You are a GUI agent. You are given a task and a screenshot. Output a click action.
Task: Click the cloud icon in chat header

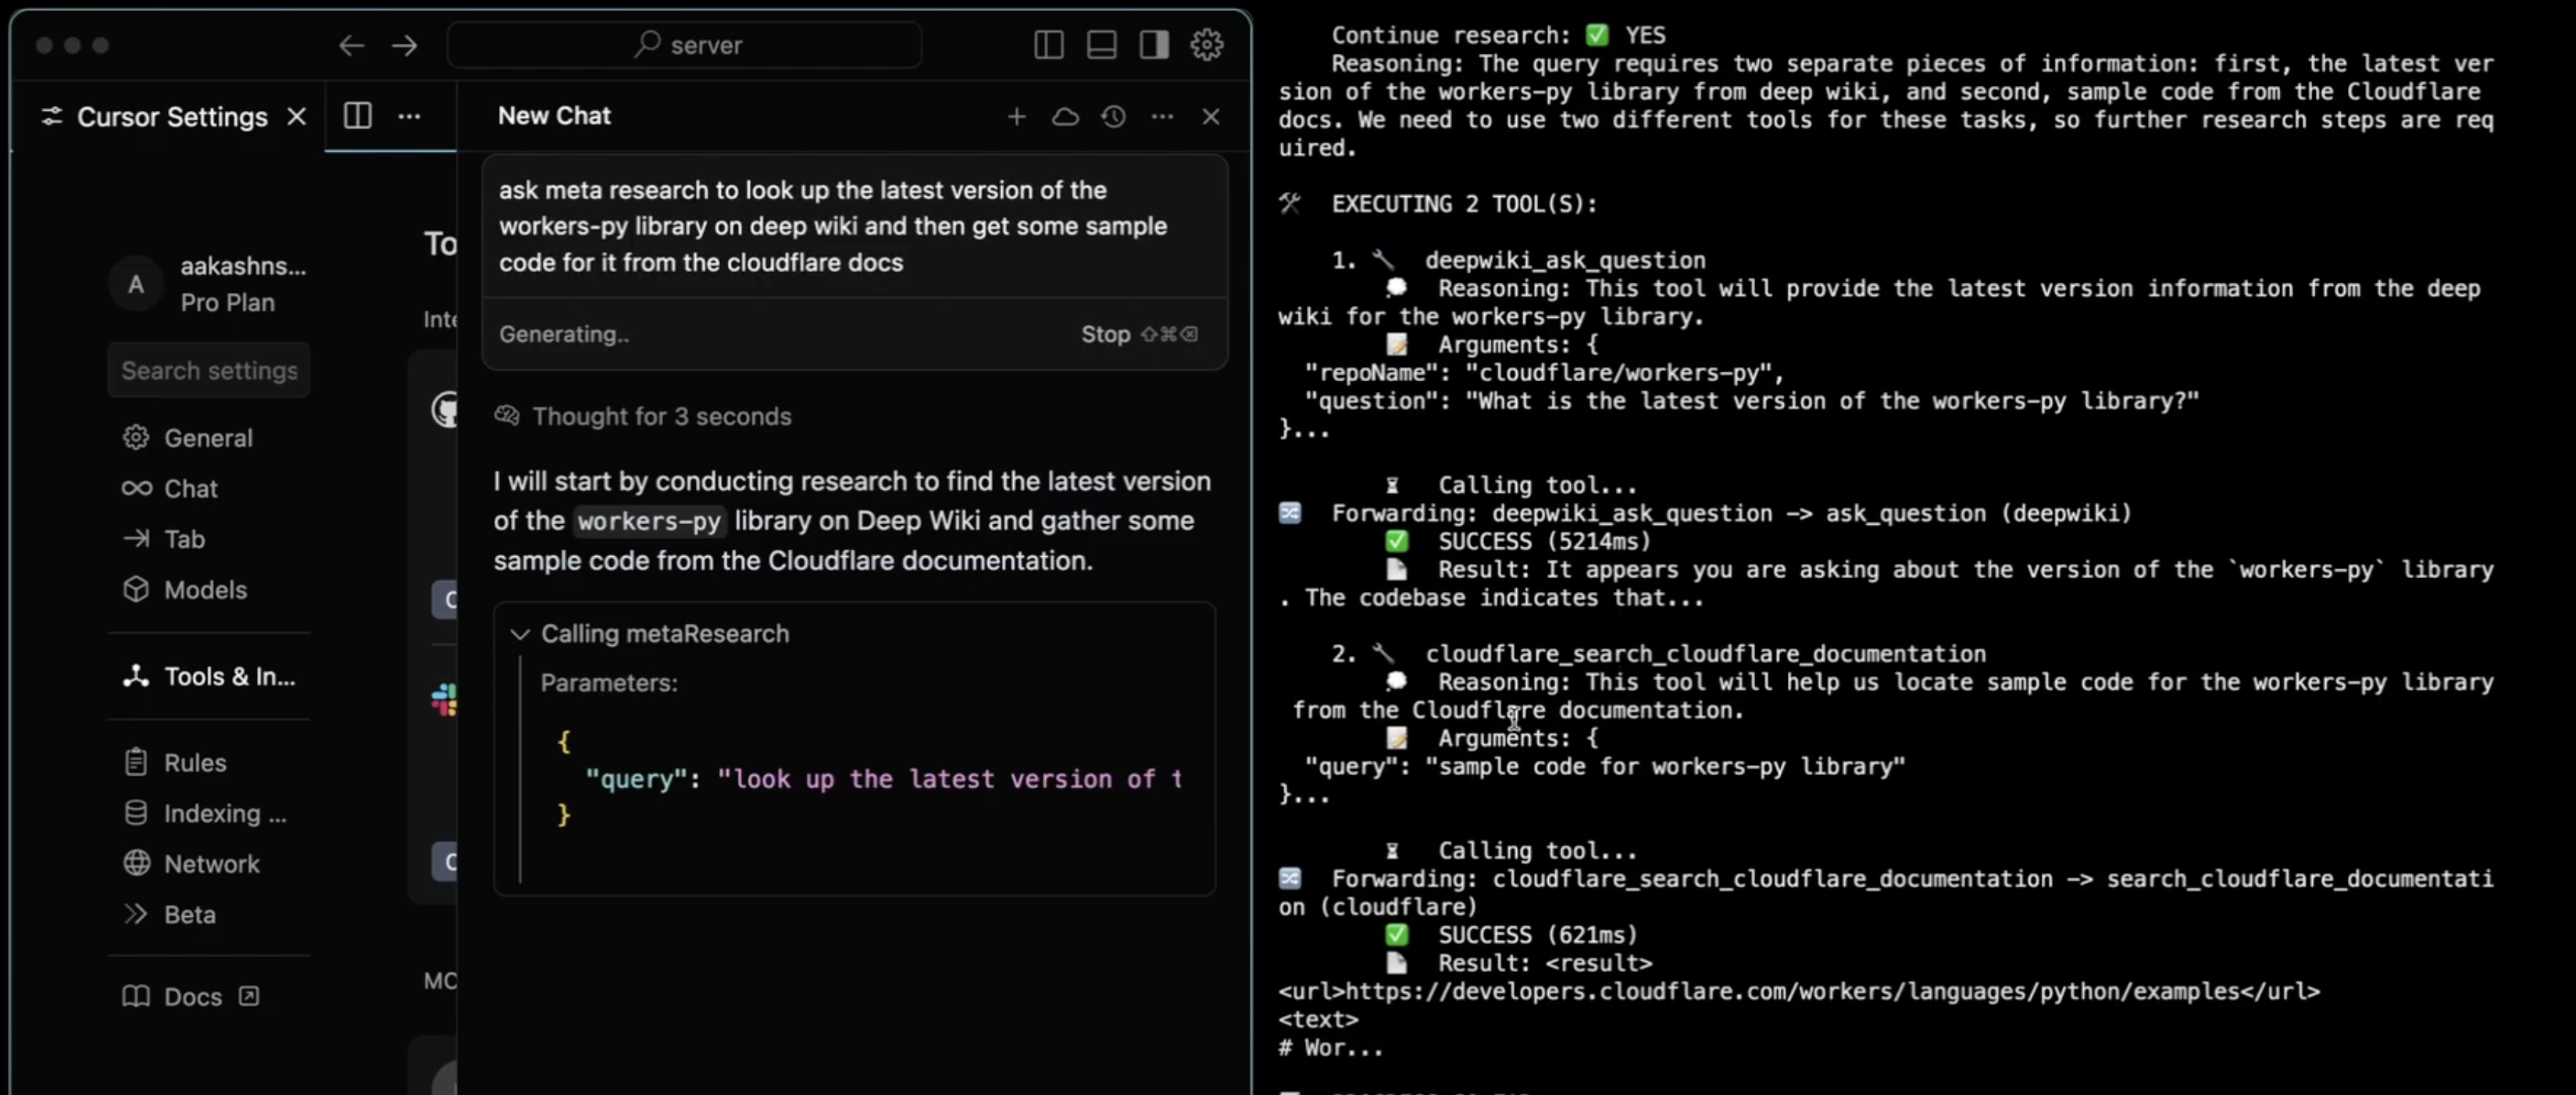(1065, 117)
